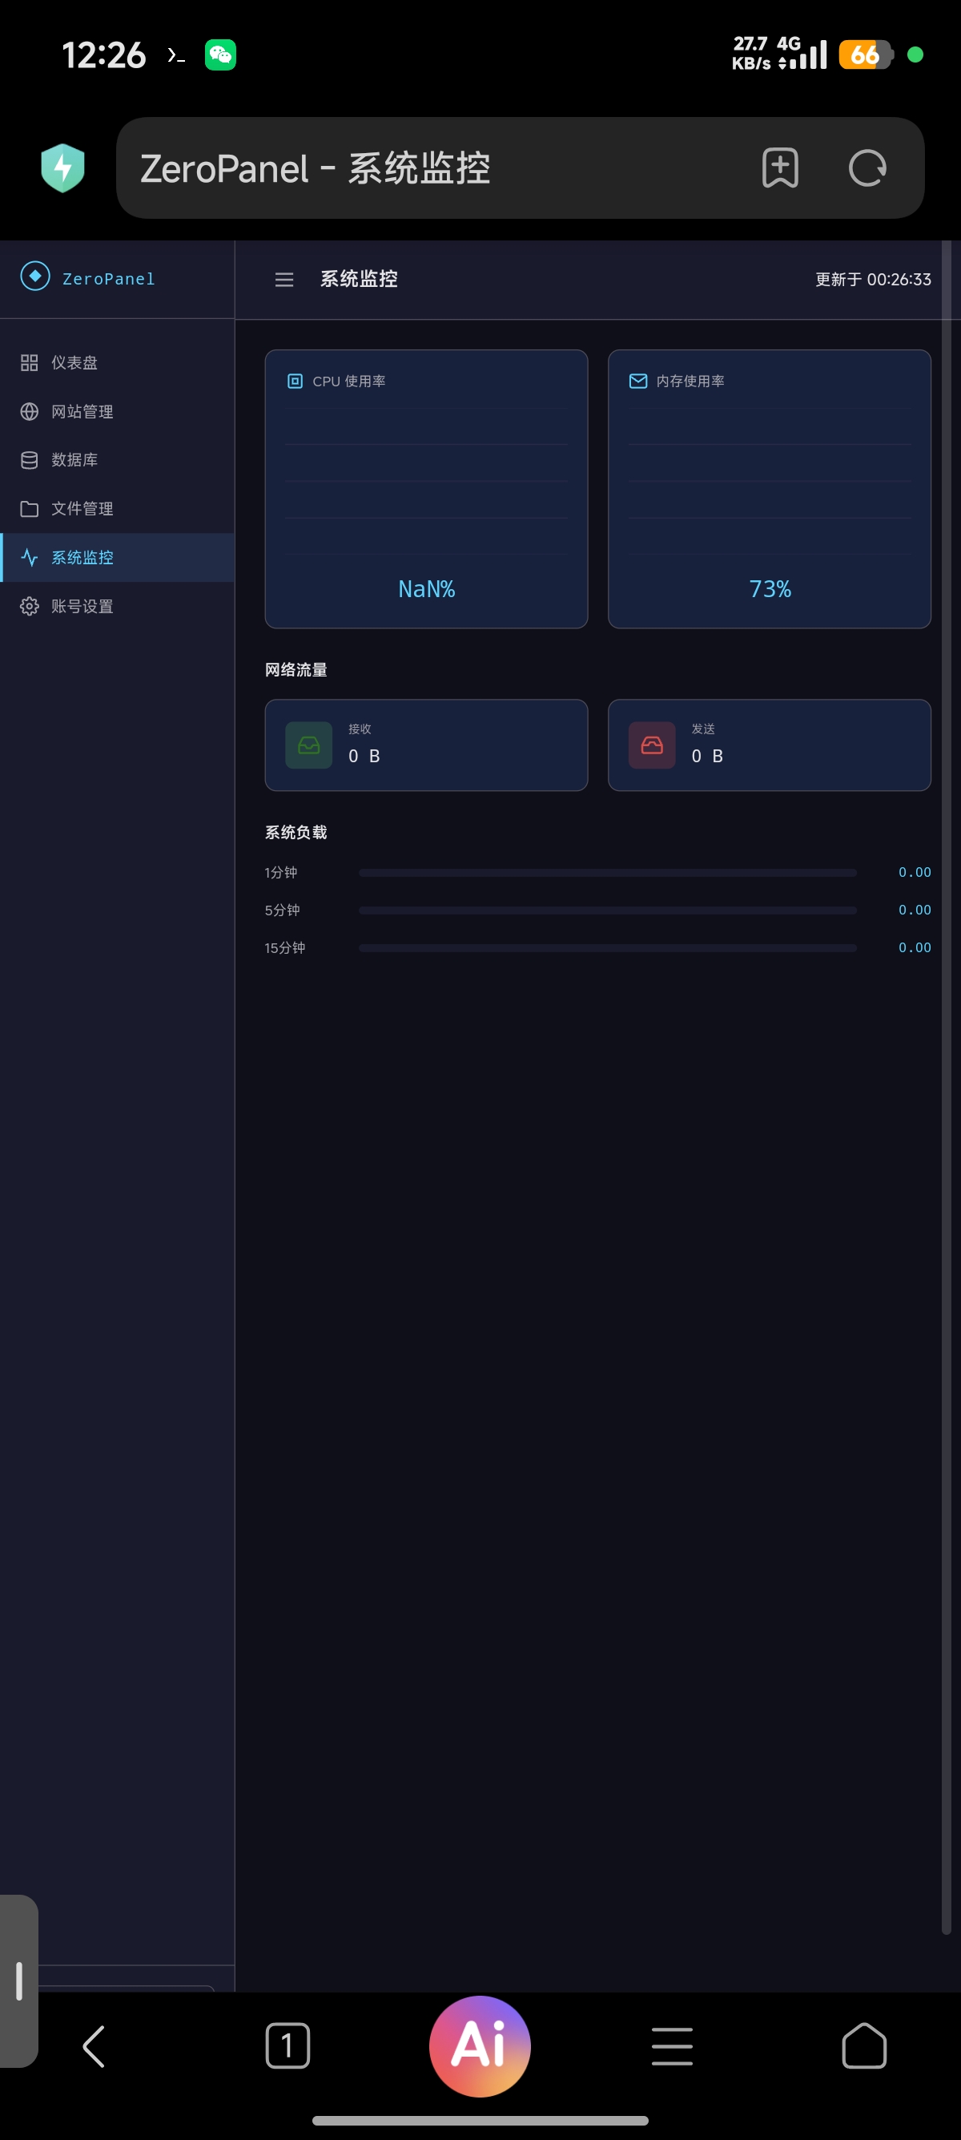Add bookmark for this page
Screen dimensions: 961x2140
(x=780, y=168)
